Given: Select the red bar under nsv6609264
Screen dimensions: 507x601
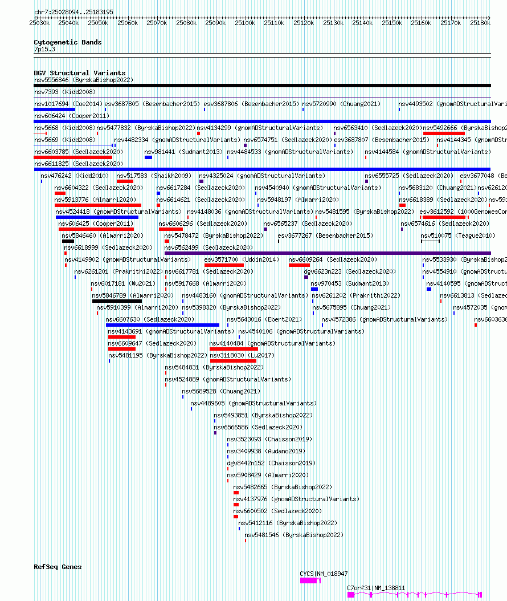Looking at the screenshot, I should pyautogui.click(x=299, y=265).
